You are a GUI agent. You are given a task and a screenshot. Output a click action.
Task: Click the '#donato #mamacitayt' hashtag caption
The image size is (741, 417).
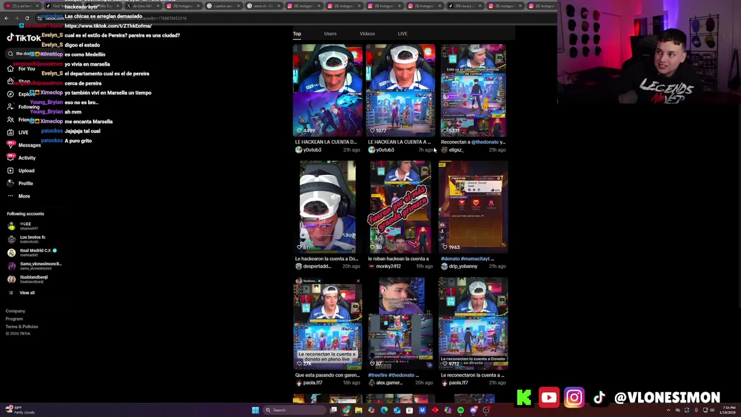(468, 259)
